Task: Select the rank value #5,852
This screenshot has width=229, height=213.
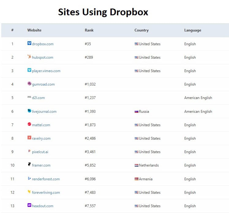Action: click(x=90, y=165)
